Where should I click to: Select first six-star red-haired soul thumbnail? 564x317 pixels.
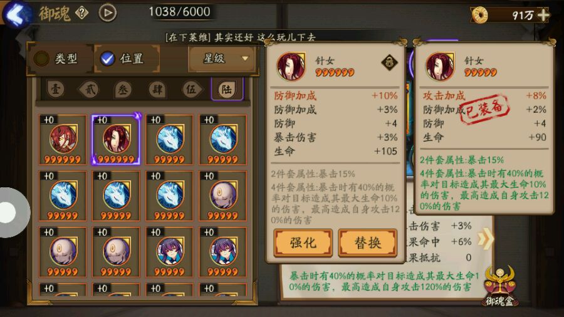click(x=63, y=140)
